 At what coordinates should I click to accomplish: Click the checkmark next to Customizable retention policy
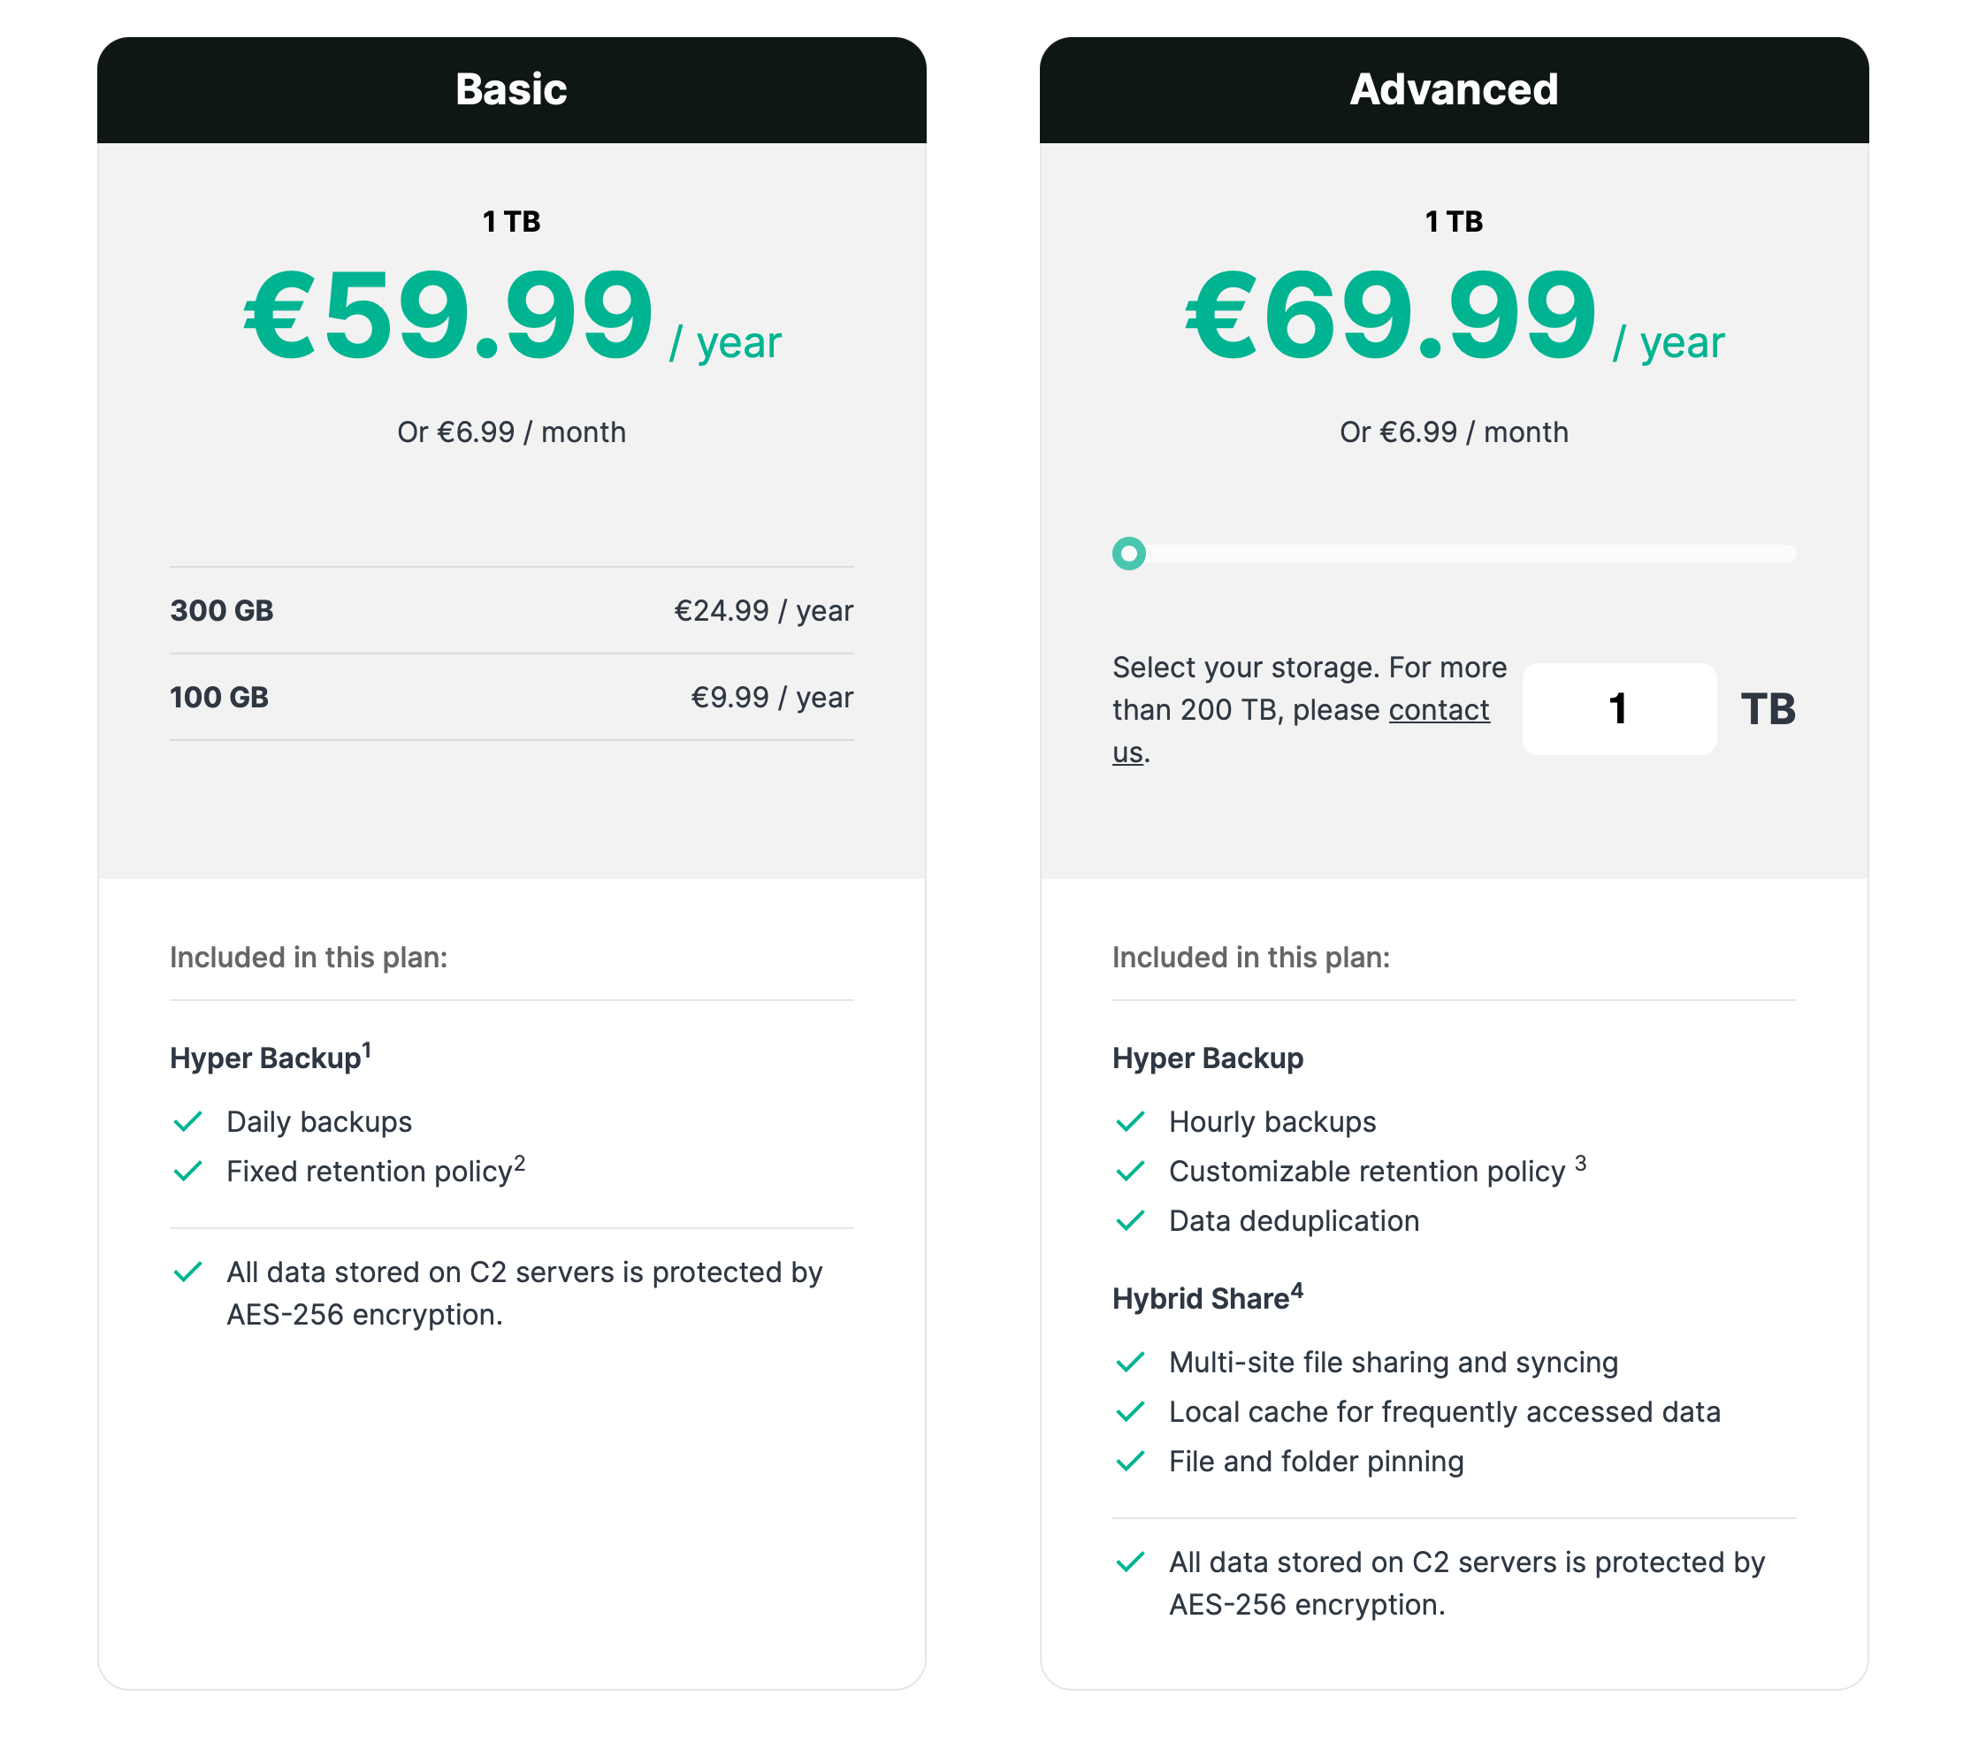click(x=1130, y=1172)
